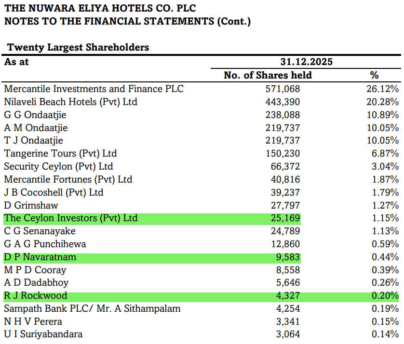Click the date '31.12.2025'
The width and height of the screenshot is (404, 344).
pyautogui.click(x=306, y=62)
